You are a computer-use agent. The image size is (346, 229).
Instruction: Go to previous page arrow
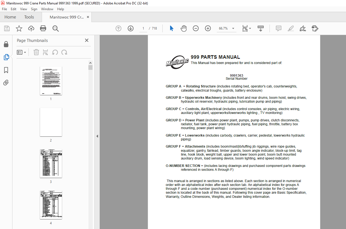118,28
